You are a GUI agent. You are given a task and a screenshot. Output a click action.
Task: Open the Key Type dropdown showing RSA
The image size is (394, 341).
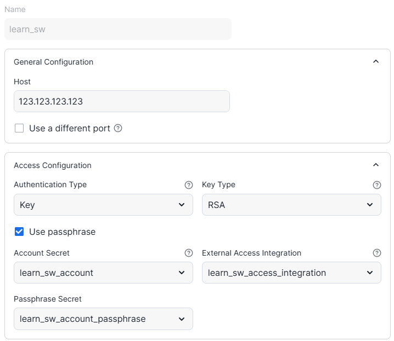[x=291, y=205]
